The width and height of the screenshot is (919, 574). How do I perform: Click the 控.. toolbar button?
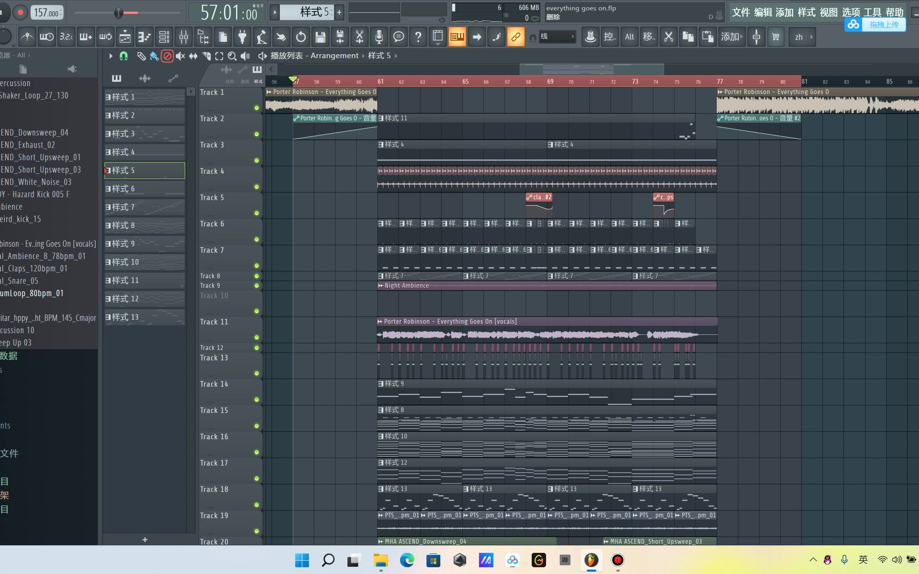[x=609, y=37]
